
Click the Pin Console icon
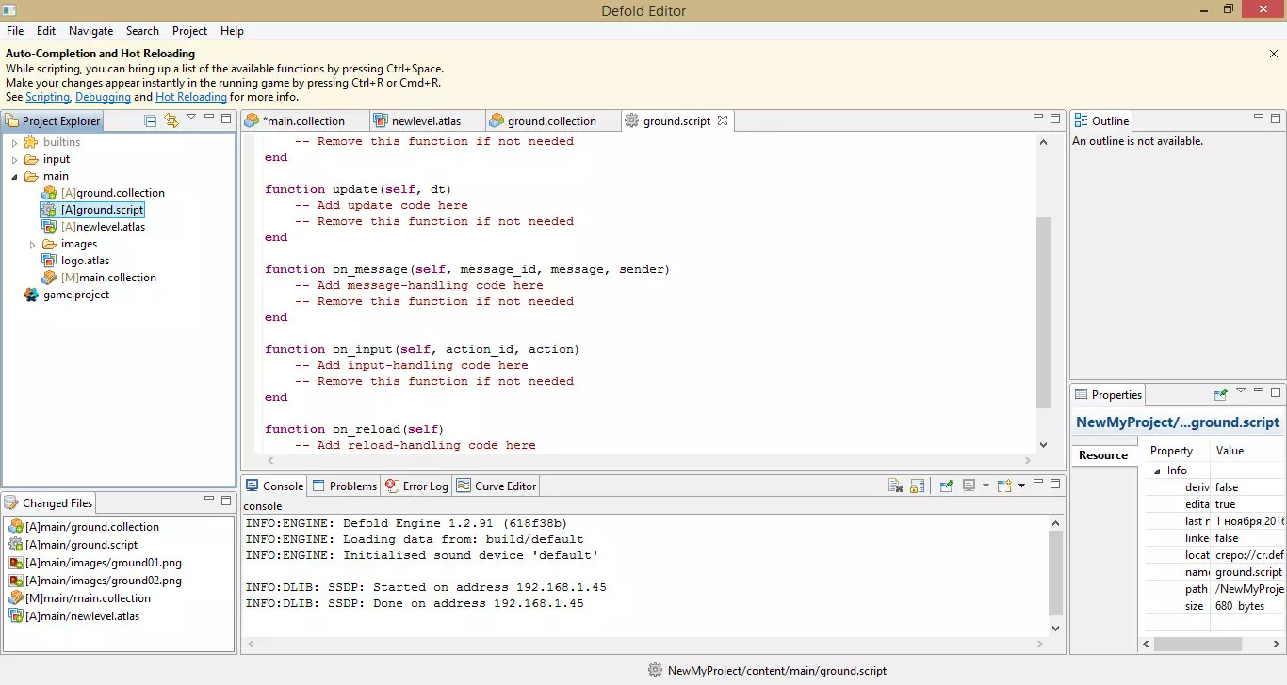(x=946, y=486)
